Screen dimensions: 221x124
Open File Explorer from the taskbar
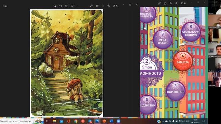tap(54, 121)
